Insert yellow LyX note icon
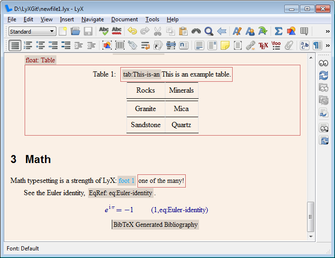This screenshot has height=258, width=335. click(x=225, y=45)
